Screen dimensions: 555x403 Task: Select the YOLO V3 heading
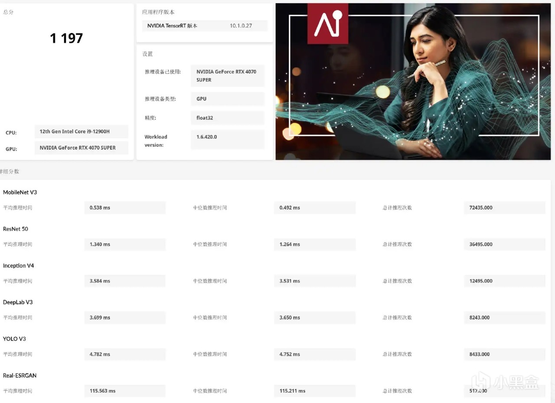(14, 339)
